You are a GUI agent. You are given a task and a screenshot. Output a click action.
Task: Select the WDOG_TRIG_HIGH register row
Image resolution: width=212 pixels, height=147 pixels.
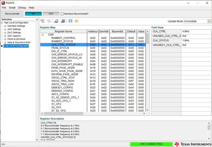[93, 81]
